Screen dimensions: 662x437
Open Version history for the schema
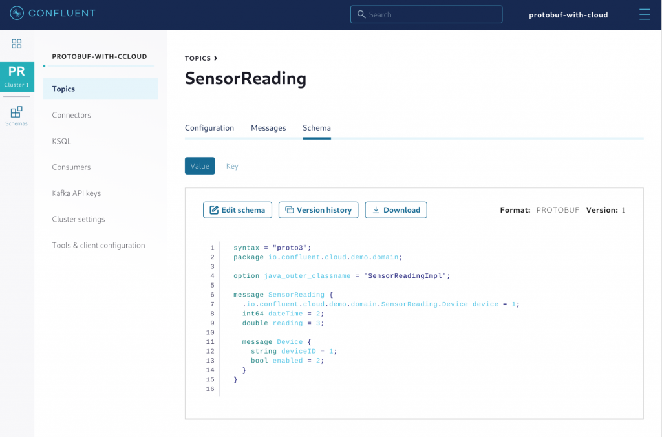point(318,209)
